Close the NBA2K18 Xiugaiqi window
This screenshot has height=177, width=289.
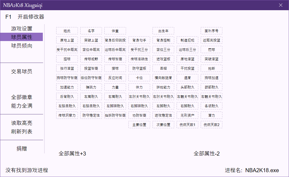click(281, 5)
